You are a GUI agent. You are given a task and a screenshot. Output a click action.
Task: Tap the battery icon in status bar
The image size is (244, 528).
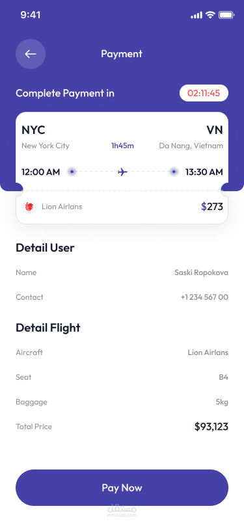[x=226, y=15]
